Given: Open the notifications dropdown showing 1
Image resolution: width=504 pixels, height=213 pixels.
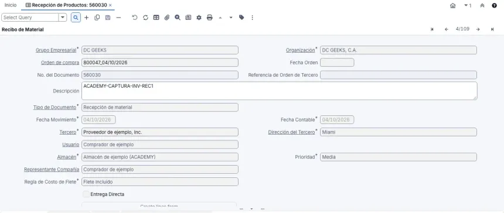Looking at the screenshot, I should click(x=468, y=5).
